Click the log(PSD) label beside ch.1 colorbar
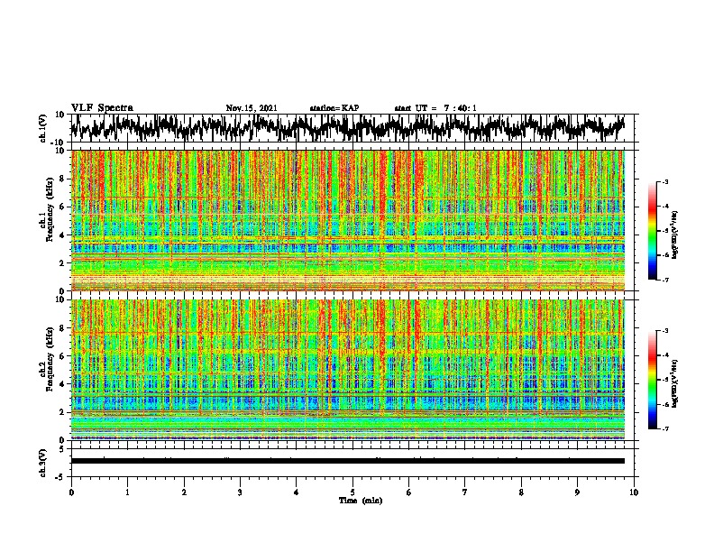The image size is (714, 552). click(674, 235)
